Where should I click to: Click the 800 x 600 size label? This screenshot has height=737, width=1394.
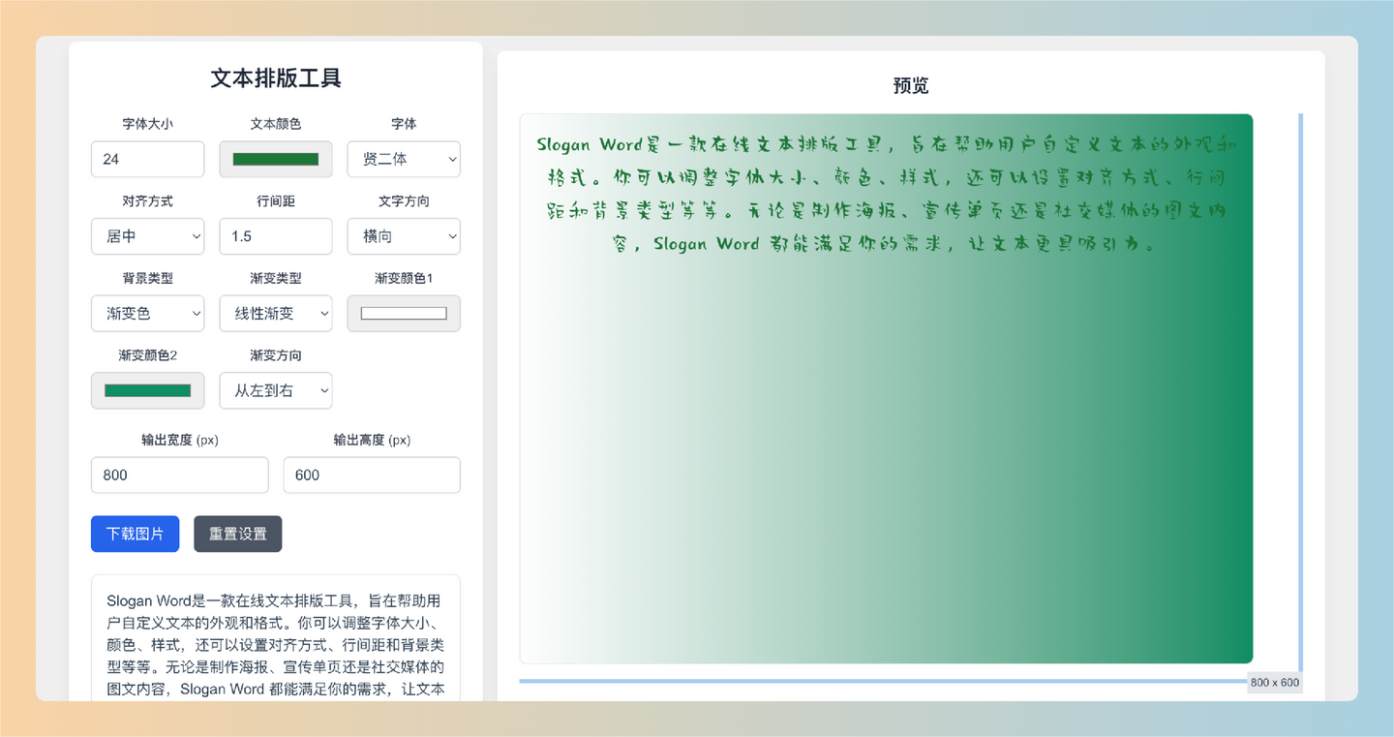pos(1275,683)
